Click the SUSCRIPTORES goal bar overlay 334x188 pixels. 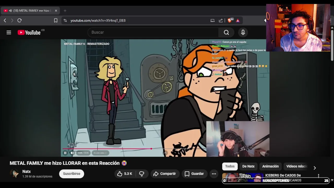pyautogui.click(x=276, y=180)
